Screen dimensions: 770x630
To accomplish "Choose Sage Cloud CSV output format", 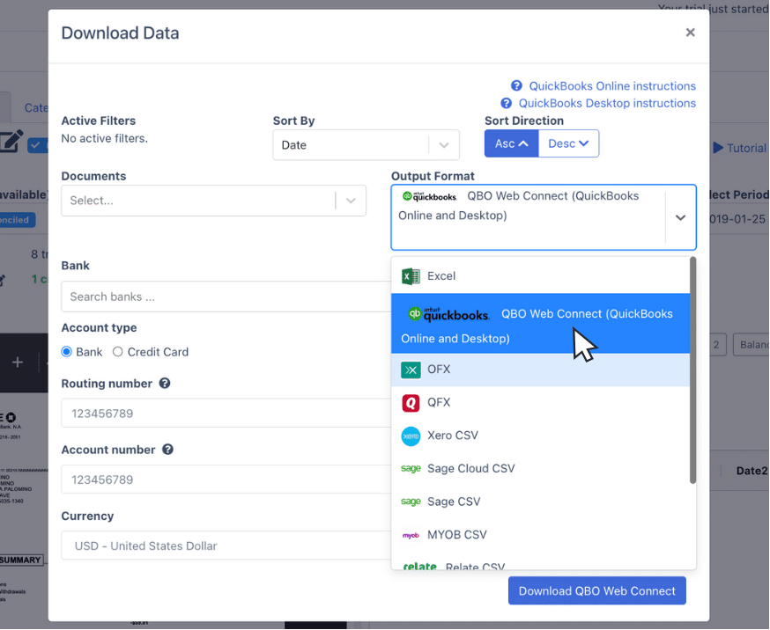I will point(540,469).
